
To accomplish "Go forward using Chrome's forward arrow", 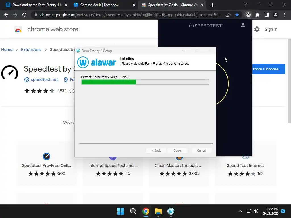I will click(x=15, y=15).
